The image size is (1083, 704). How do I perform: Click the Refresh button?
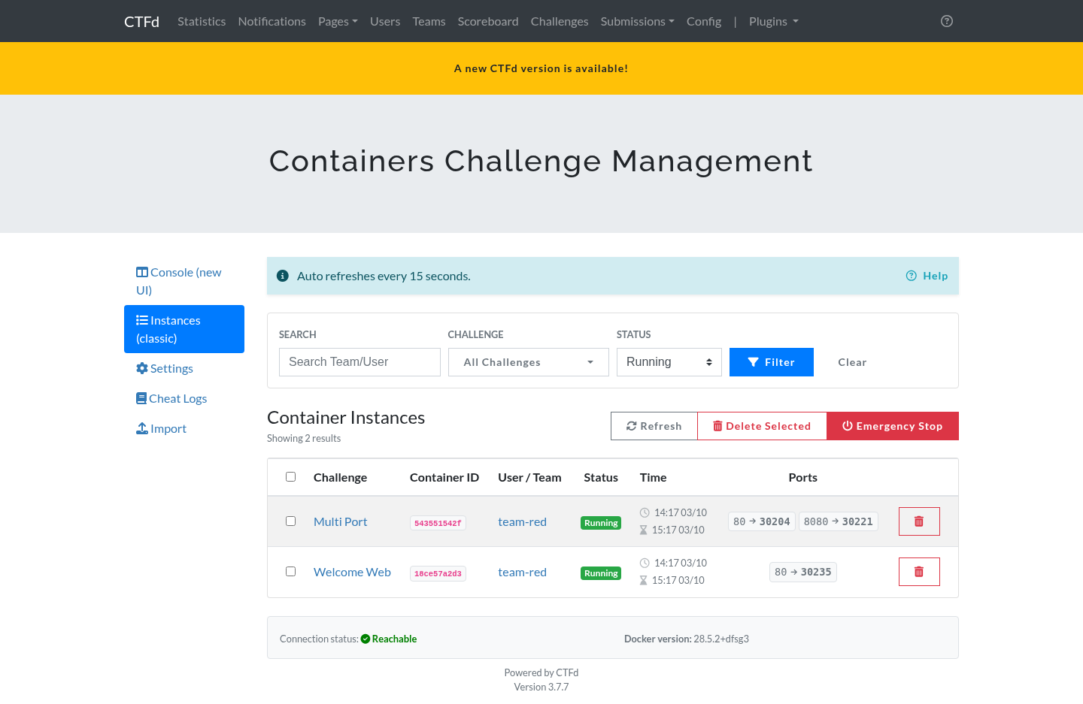[x=654, y=426]
